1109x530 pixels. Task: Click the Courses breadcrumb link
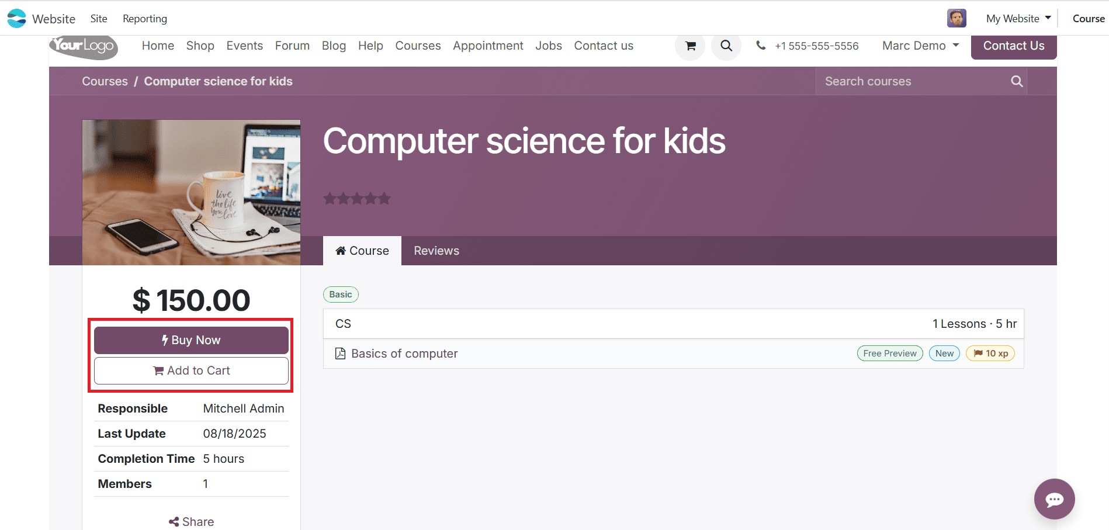[105, 81]
